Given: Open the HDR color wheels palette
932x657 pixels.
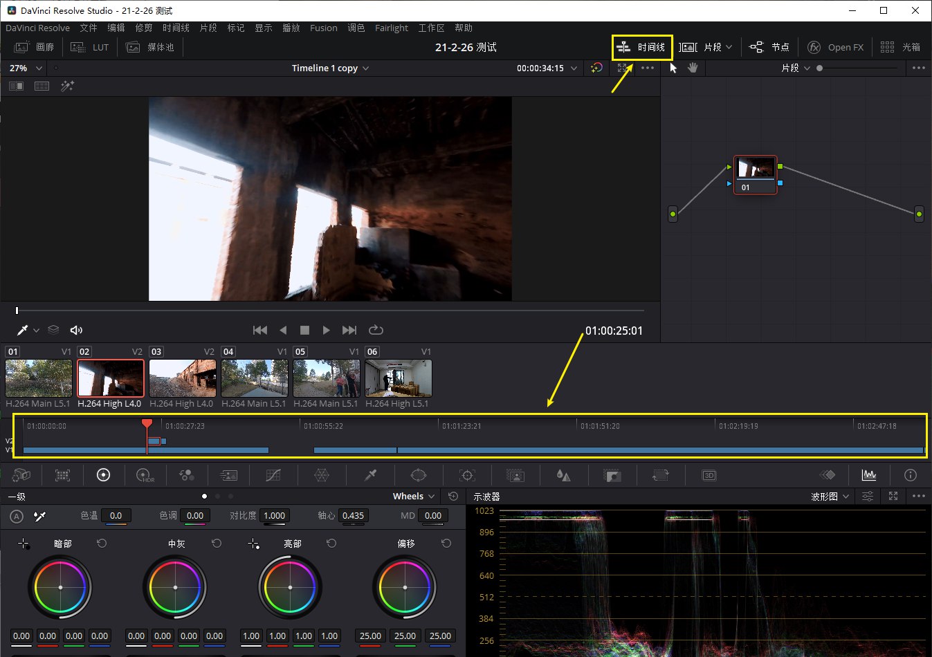Looking at the screenshot, I should [145, 475].
